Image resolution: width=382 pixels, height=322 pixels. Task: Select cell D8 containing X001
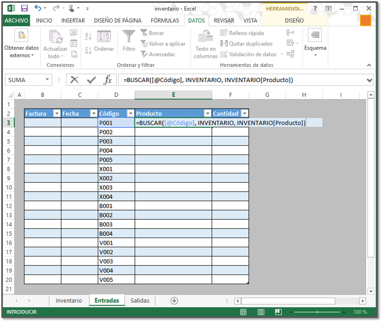116,169
